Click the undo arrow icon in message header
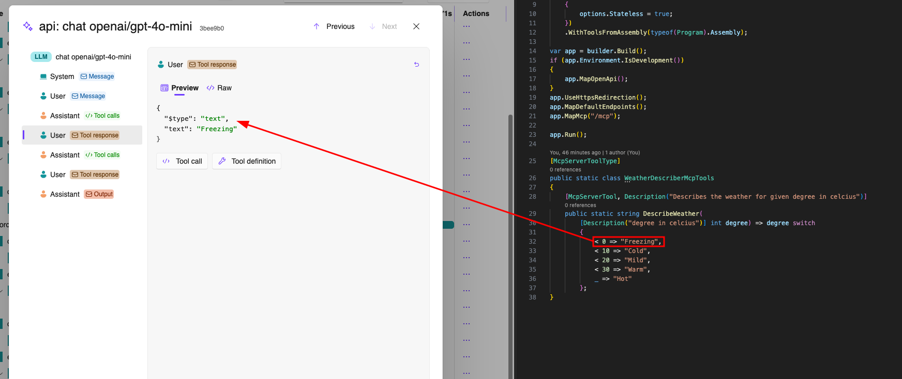Image resolution: width=902 pixels, height=379 pixels. click(x=416, y=65)
